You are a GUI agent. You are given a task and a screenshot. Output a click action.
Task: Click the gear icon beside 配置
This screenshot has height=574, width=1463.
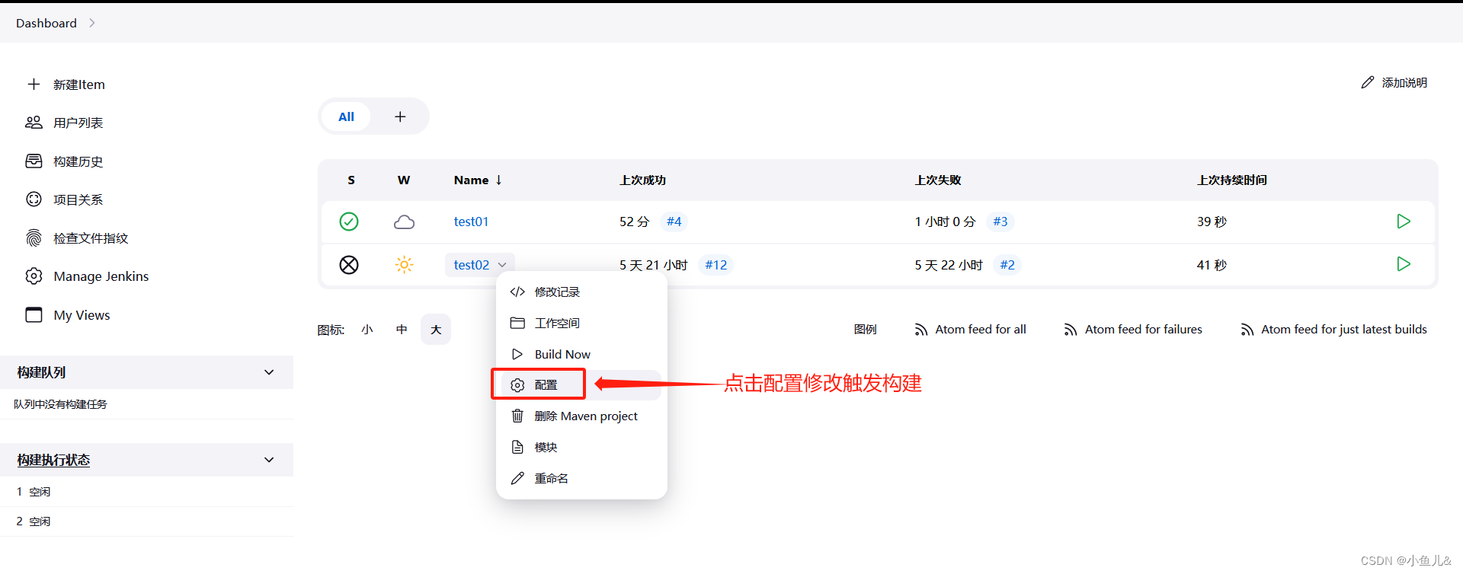click(517, 385)
